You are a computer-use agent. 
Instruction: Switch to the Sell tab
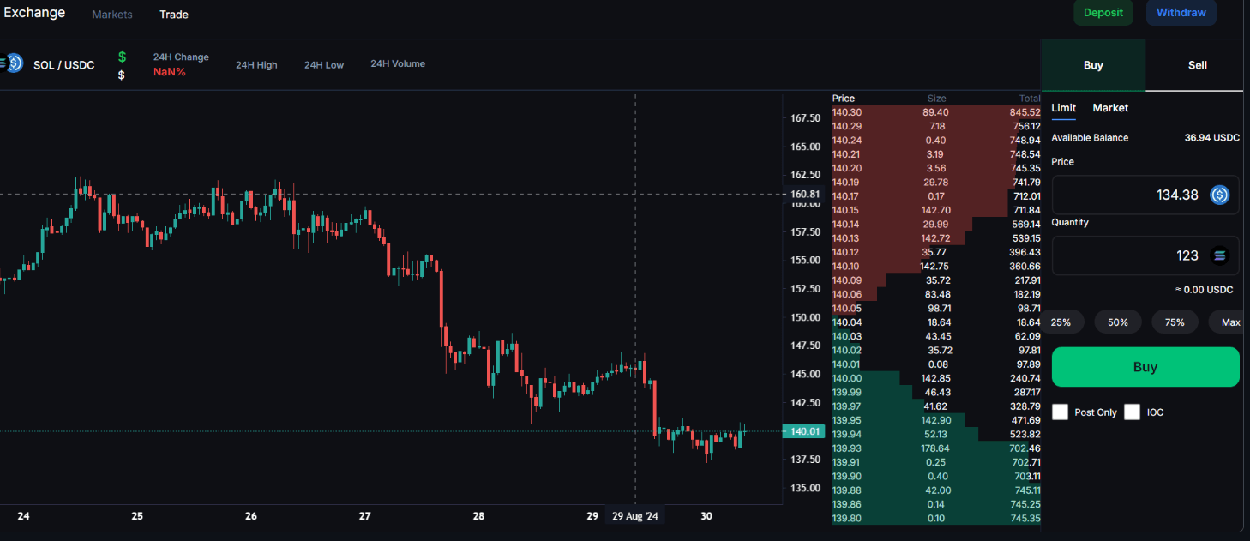pyautogui.click(x=1197, y=65)
